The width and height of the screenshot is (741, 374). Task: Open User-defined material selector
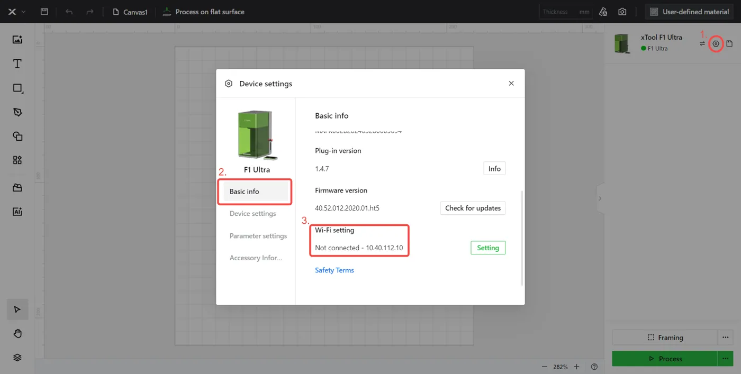tap(690, 12)
